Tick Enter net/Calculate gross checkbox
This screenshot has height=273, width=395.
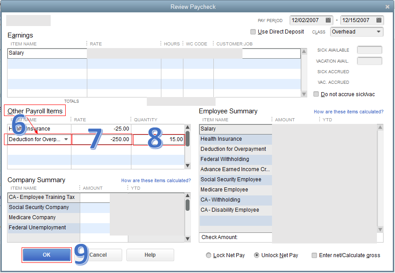(x=314, y=255)
